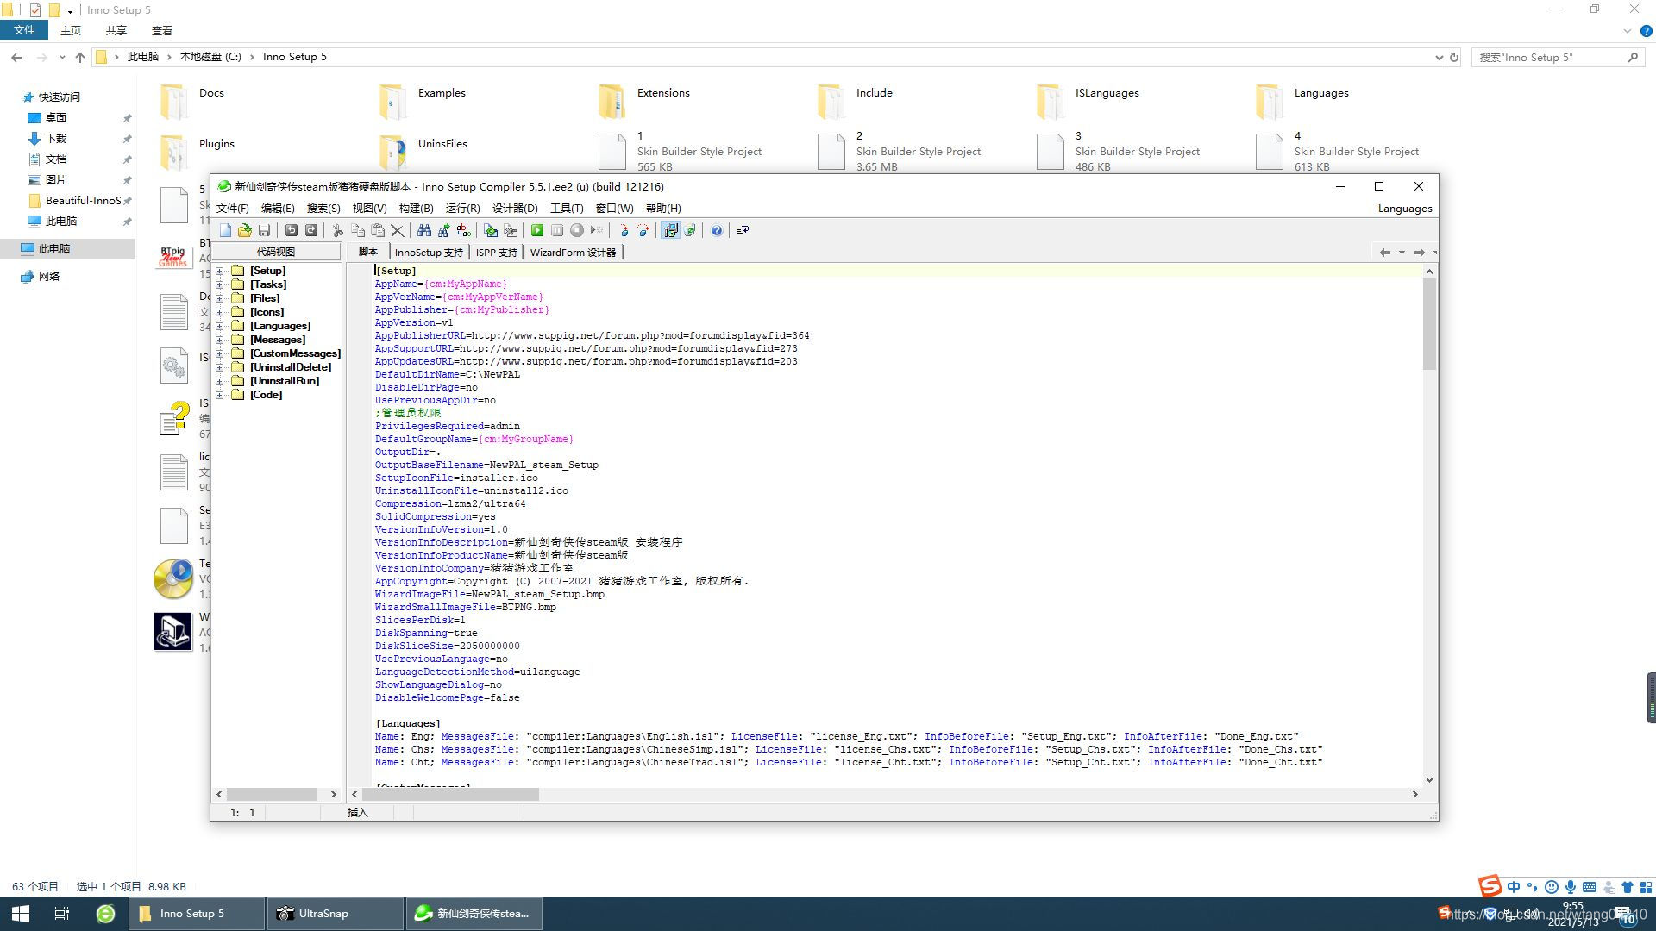Viewport: 1656px width, 931px height.
Task: Click the Compile script icon
Action: [x=491, y=230]
